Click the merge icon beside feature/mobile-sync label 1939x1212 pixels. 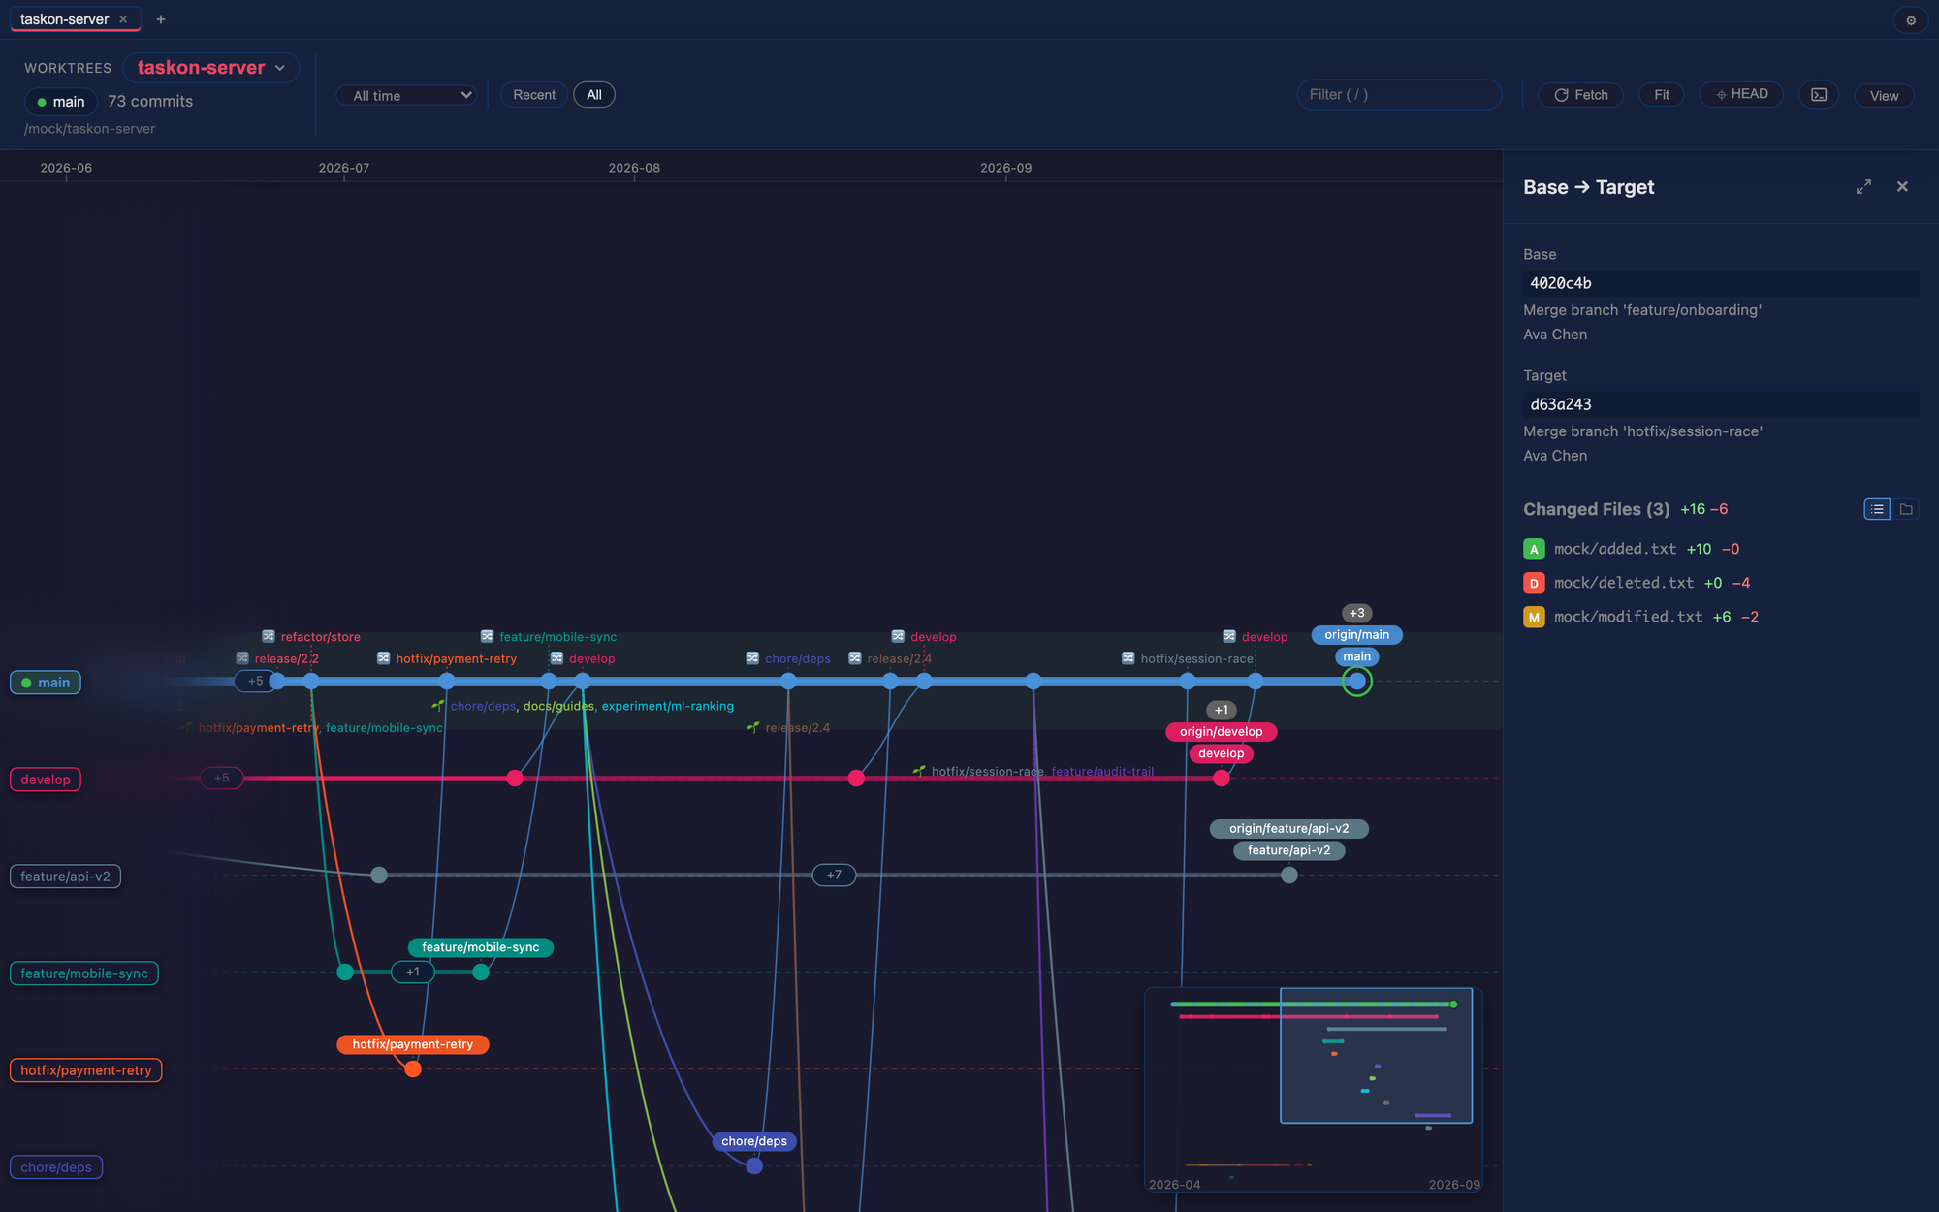[x=488, y=637]
